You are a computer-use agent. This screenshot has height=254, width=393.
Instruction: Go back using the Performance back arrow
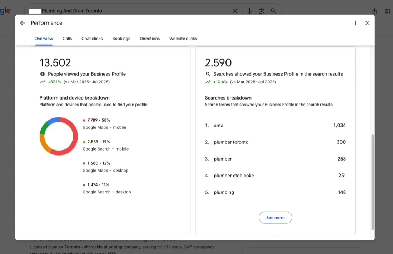coord(23,23)
